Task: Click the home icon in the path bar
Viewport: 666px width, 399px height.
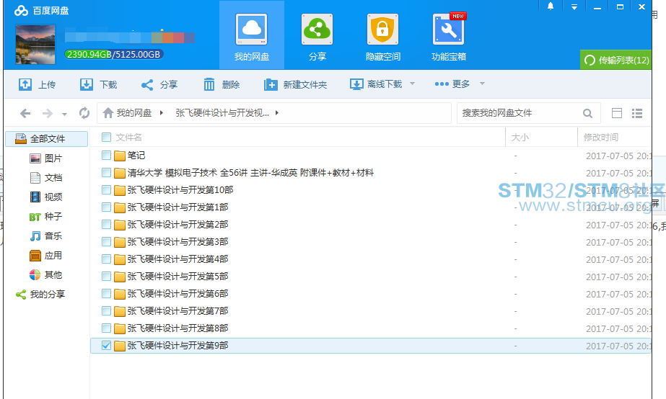Action: click(x=108, y=113)
